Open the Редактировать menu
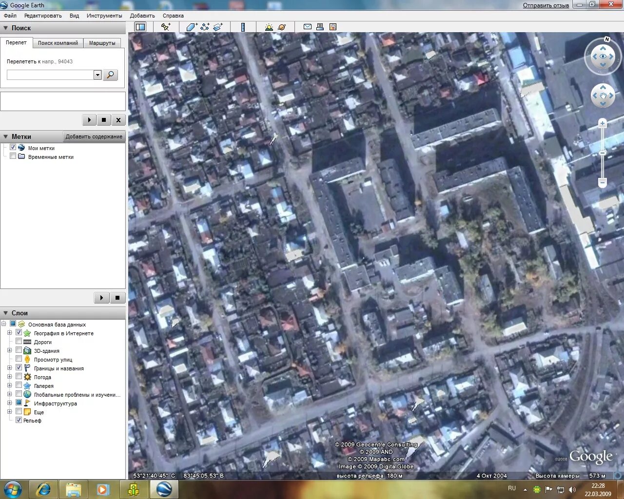This screenshot has height=499, width=624. pyautogui.click(x=43, y=16)
